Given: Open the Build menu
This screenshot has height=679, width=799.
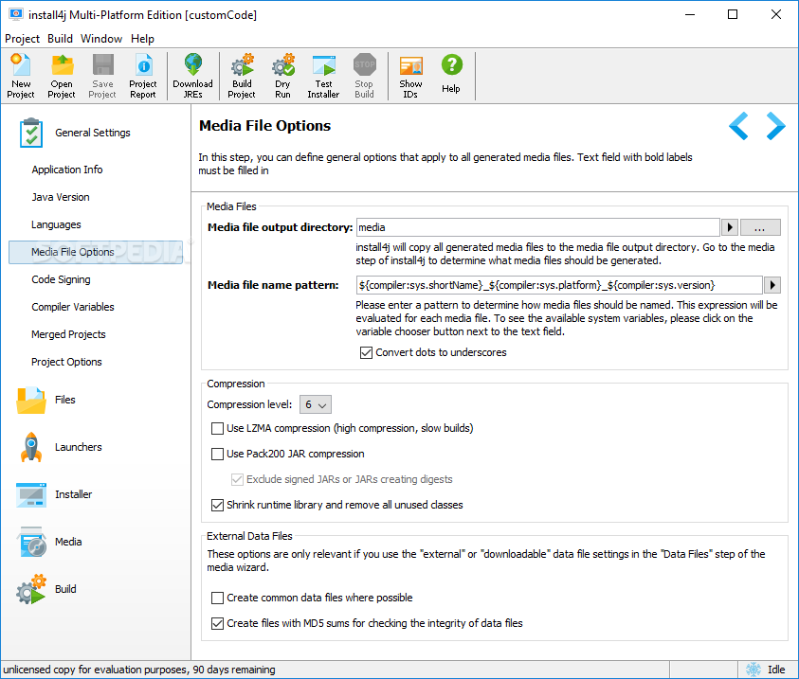Looking at the screenshot, I should pyautogui.click(x=60, y=39).
